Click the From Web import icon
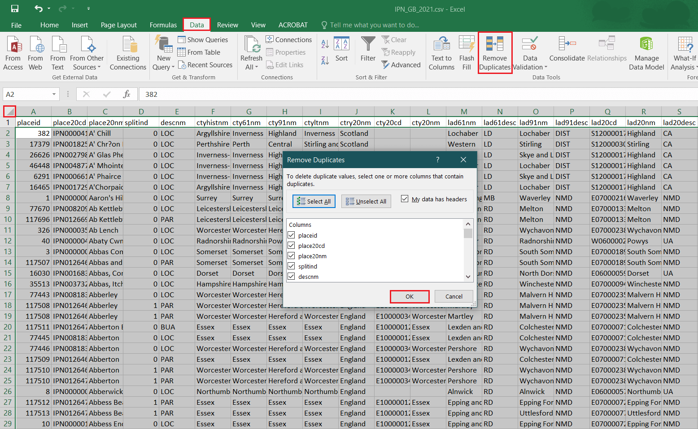This screenshot has width=698, height=429. [35, 53]
